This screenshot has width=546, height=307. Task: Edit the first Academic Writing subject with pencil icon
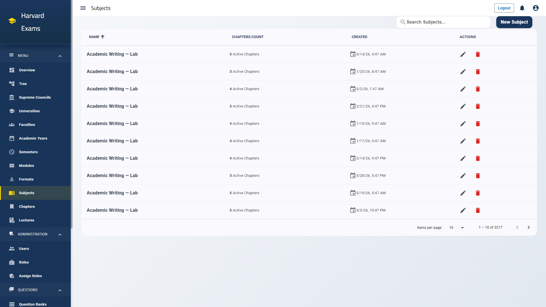pyautogui.click(x=463, y=54)
